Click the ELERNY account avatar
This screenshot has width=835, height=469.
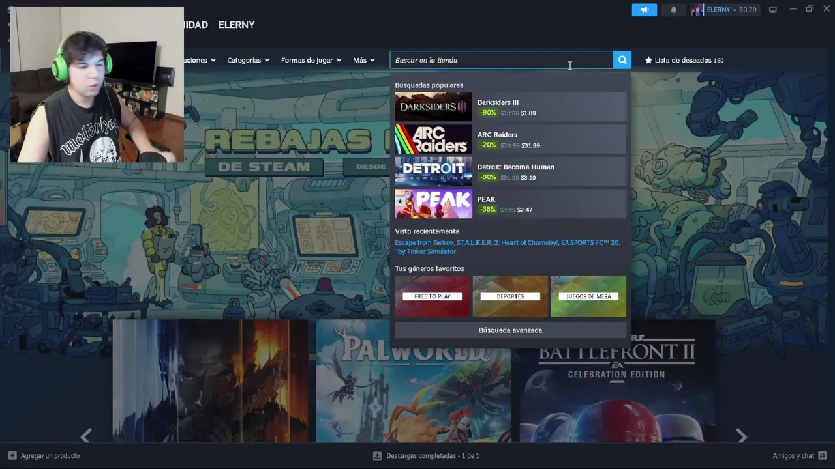pyautogui.click(x=697, y=10)
